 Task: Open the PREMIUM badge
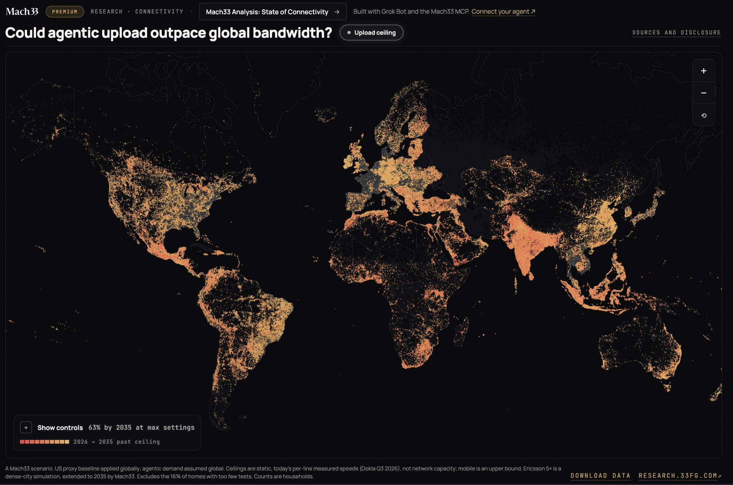click(x=65, y=12)
